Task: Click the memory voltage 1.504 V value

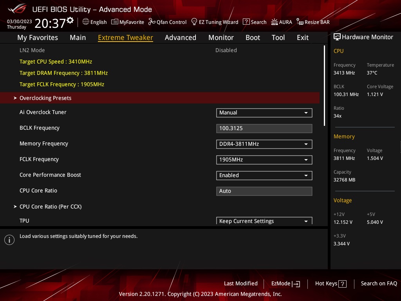Action: coord(375,158)
